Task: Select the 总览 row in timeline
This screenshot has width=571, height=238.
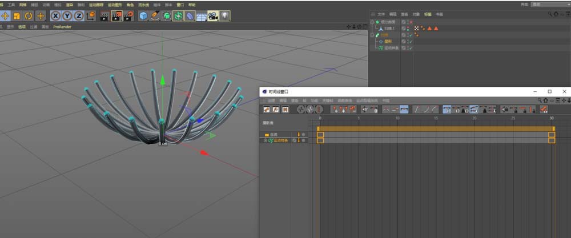Action: pos(274,135)
